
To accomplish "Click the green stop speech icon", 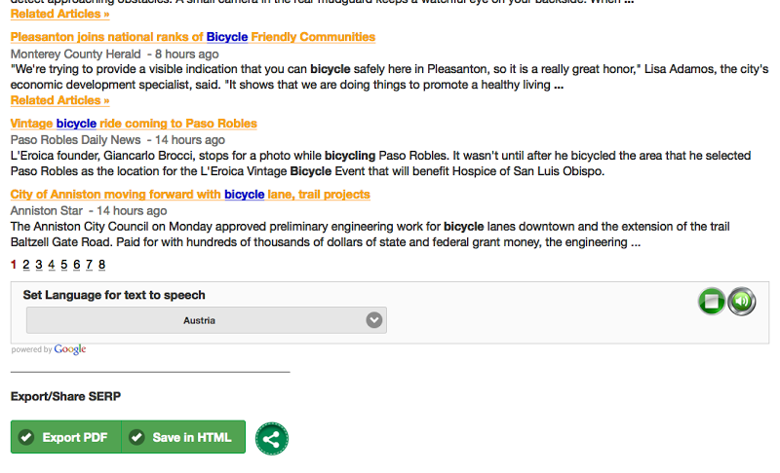I will coord(712,302).
